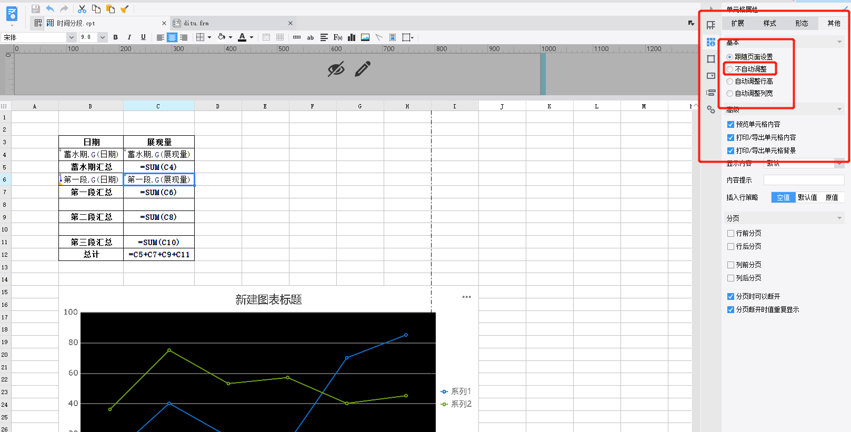Insert a sub-report icon
Viewport: 851px width, 432px height.
click(393, 37)
